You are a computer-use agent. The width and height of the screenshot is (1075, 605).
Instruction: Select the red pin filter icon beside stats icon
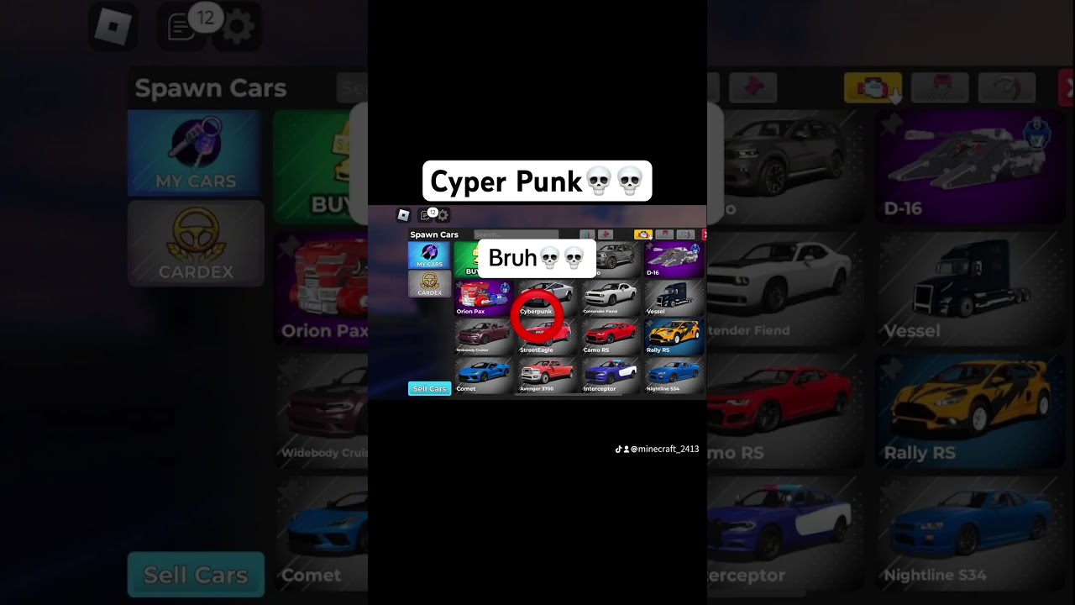pos(606,234)
